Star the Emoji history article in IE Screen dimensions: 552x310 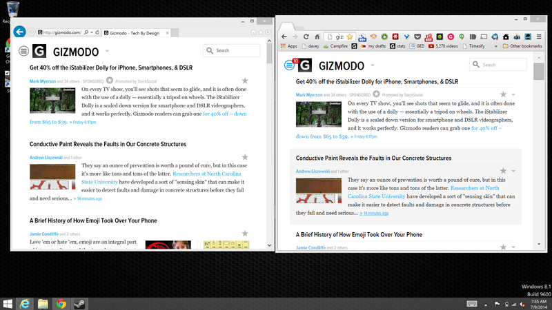[245, 234]
